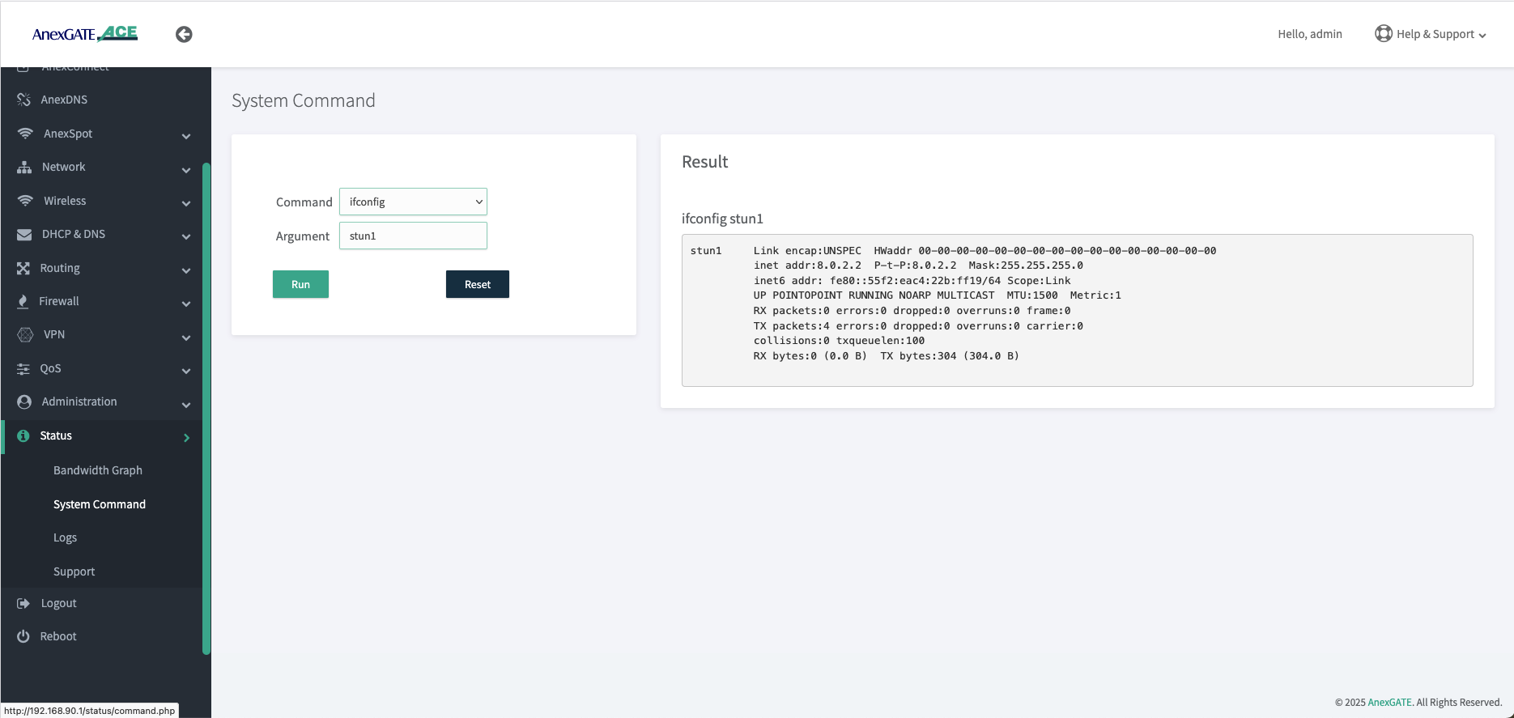Viewport: 1514px width, 718px height.
Task: Click the AnexGATE link in footer
Action: pyautogui.click(x=1389, y=703)
